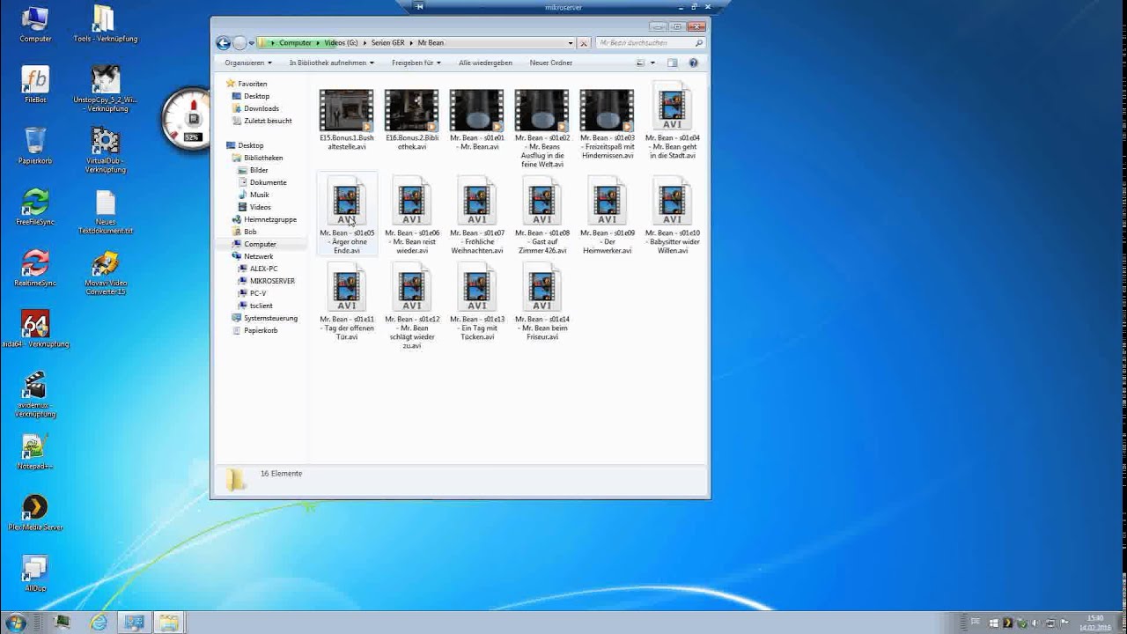This screenshot has width=1127, height=634.
Task: Select s01e12 'schlägt wieder zu' AVI file
Action: pos(412,306)
